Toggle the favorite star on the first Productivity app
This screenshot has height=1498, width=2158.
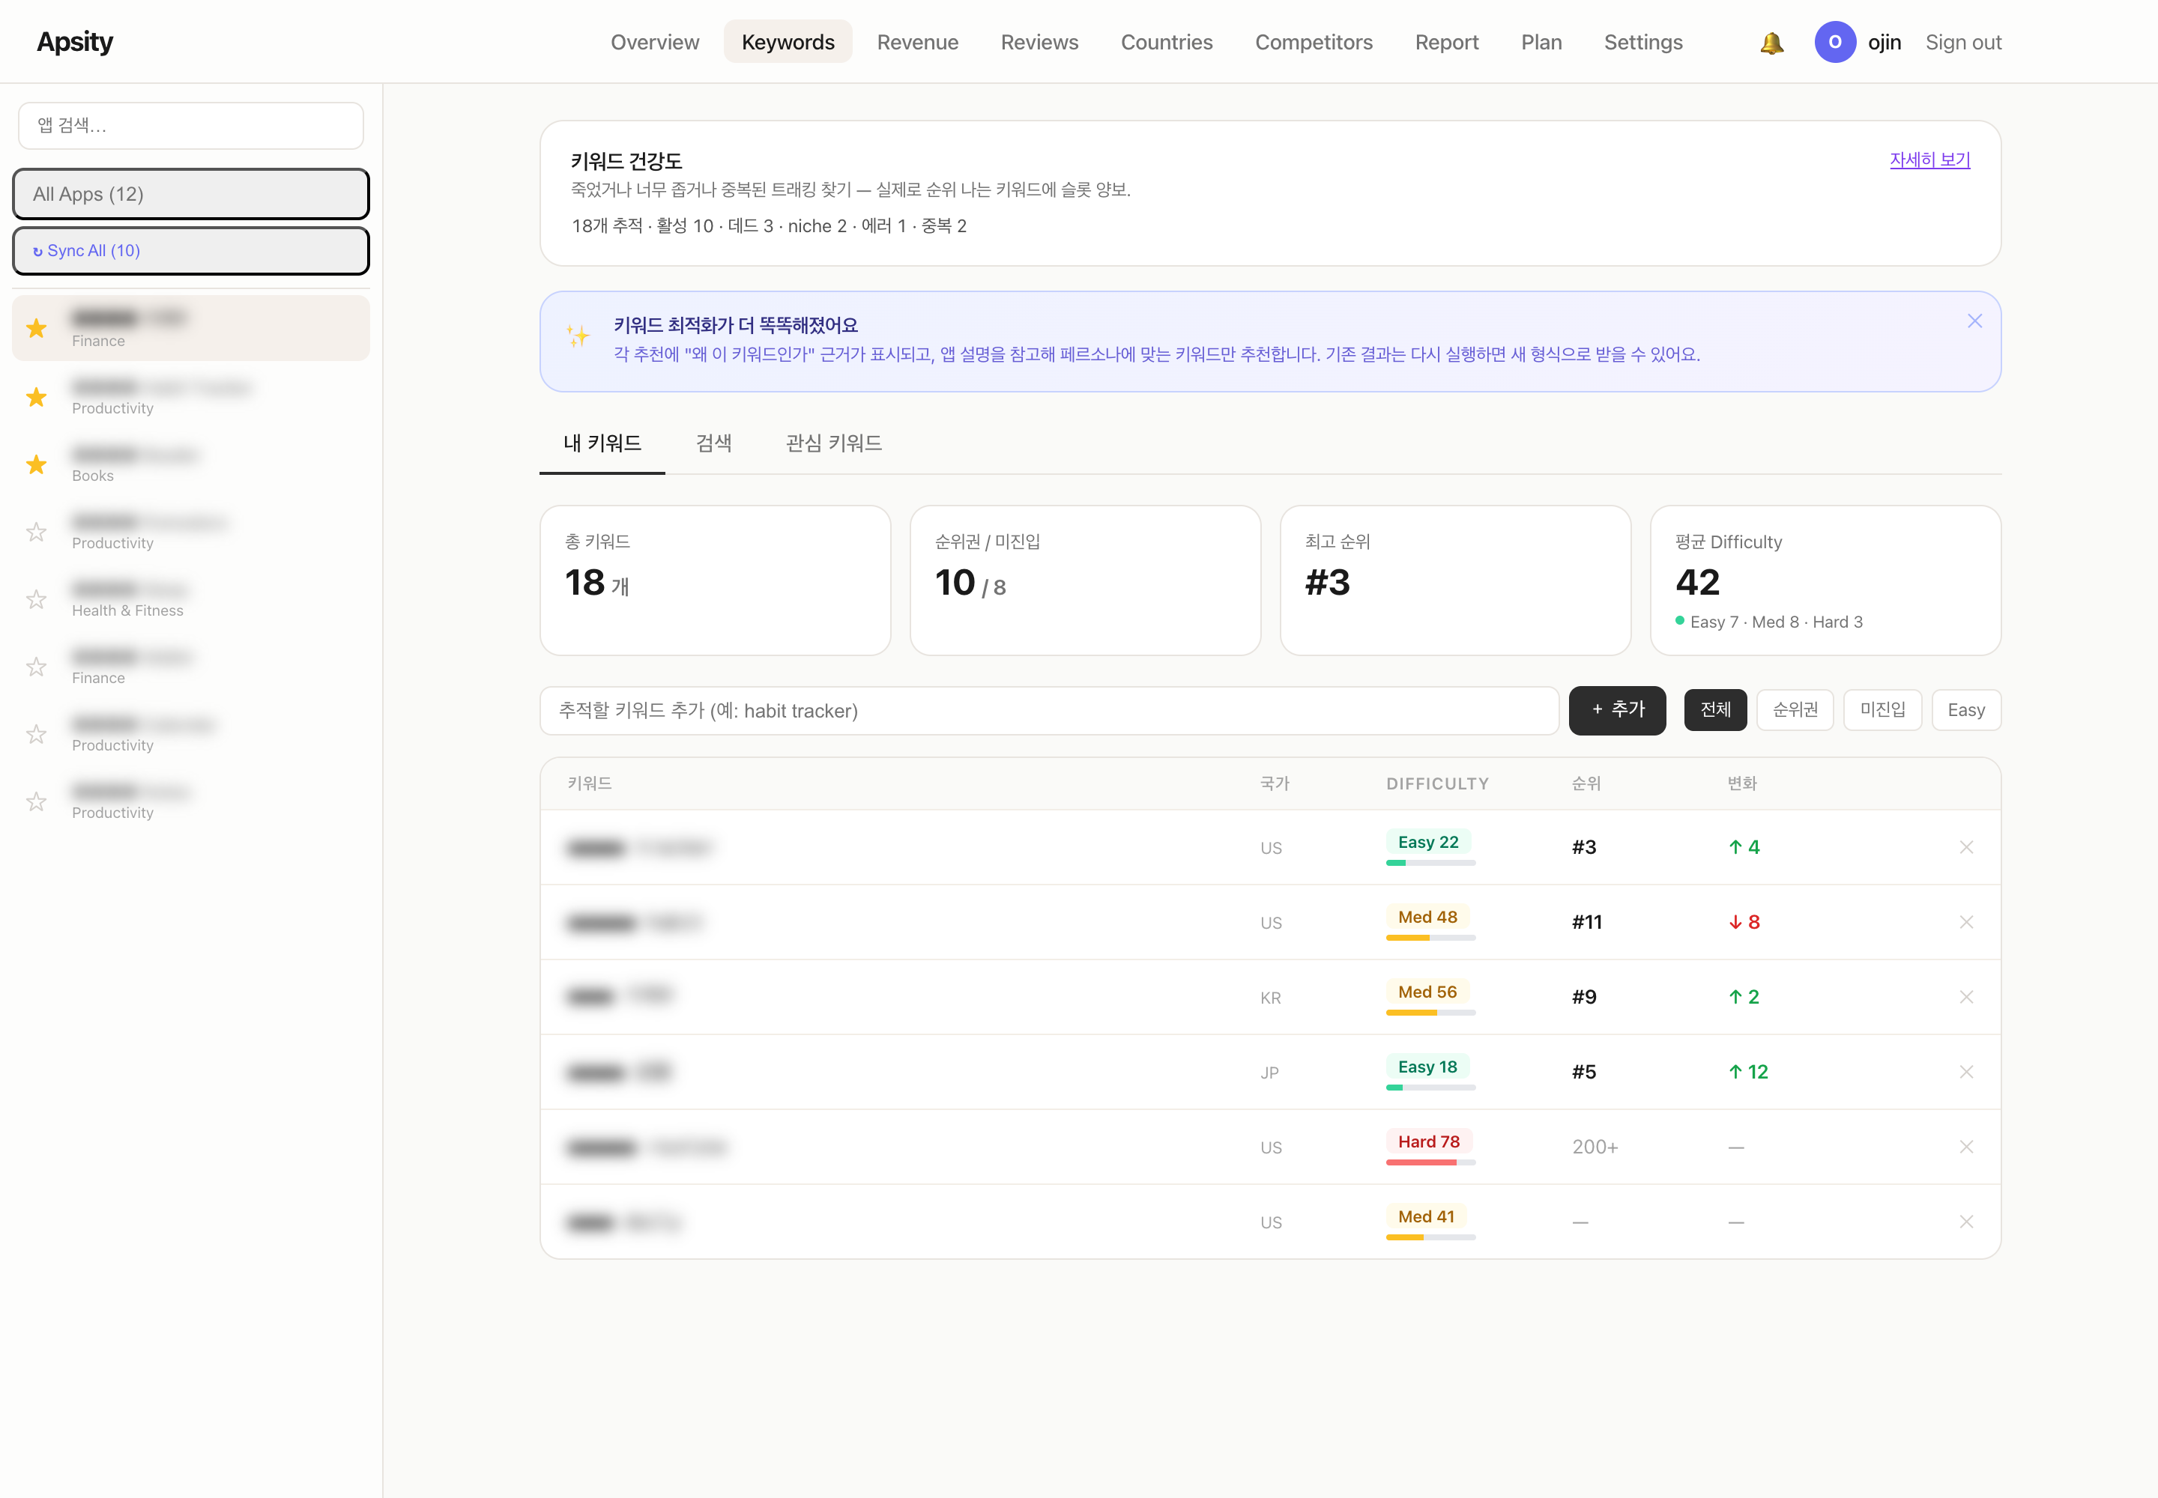(37, 397)
